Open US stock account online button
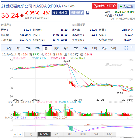Image resolution: width=138 pixels, height=138 pixels. click(105, 6)
